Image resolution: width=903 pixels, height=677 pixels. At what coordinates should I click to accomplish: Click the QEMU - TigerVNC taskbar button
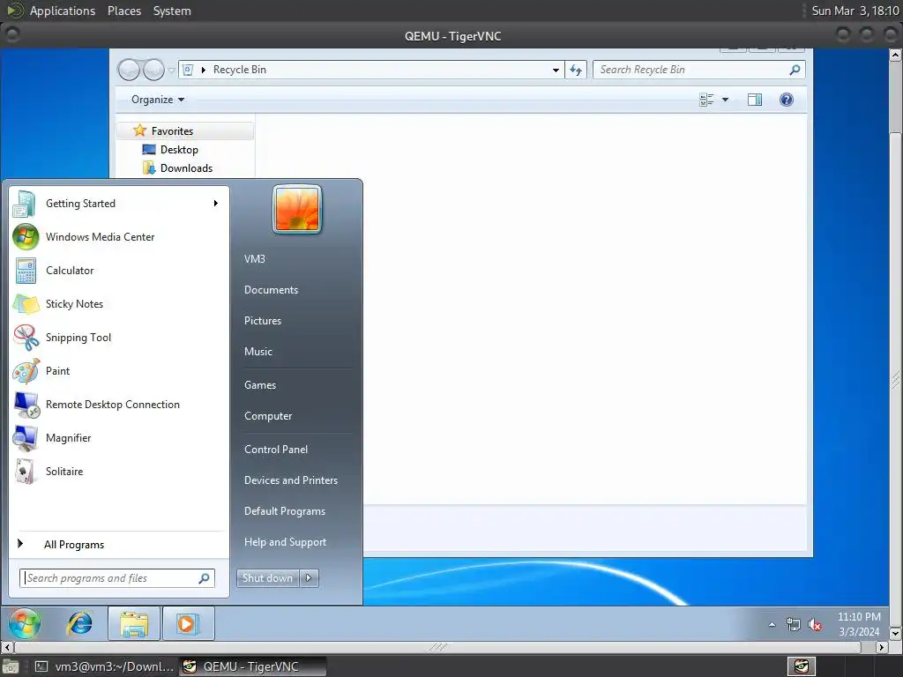(251, 666)
